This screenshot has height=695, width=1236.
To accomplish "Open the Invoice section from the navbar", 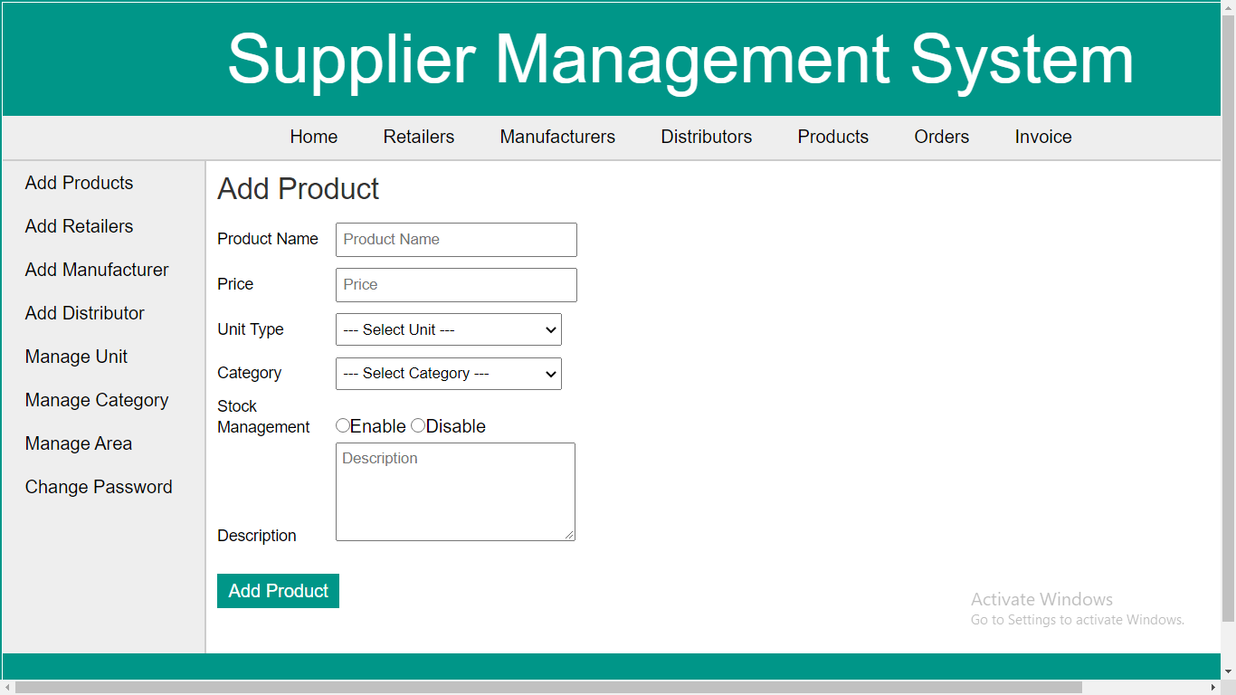I will coord(1042,137).
